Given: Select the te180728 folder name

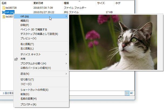Looking at the screenshot, I should coord(11,8).
